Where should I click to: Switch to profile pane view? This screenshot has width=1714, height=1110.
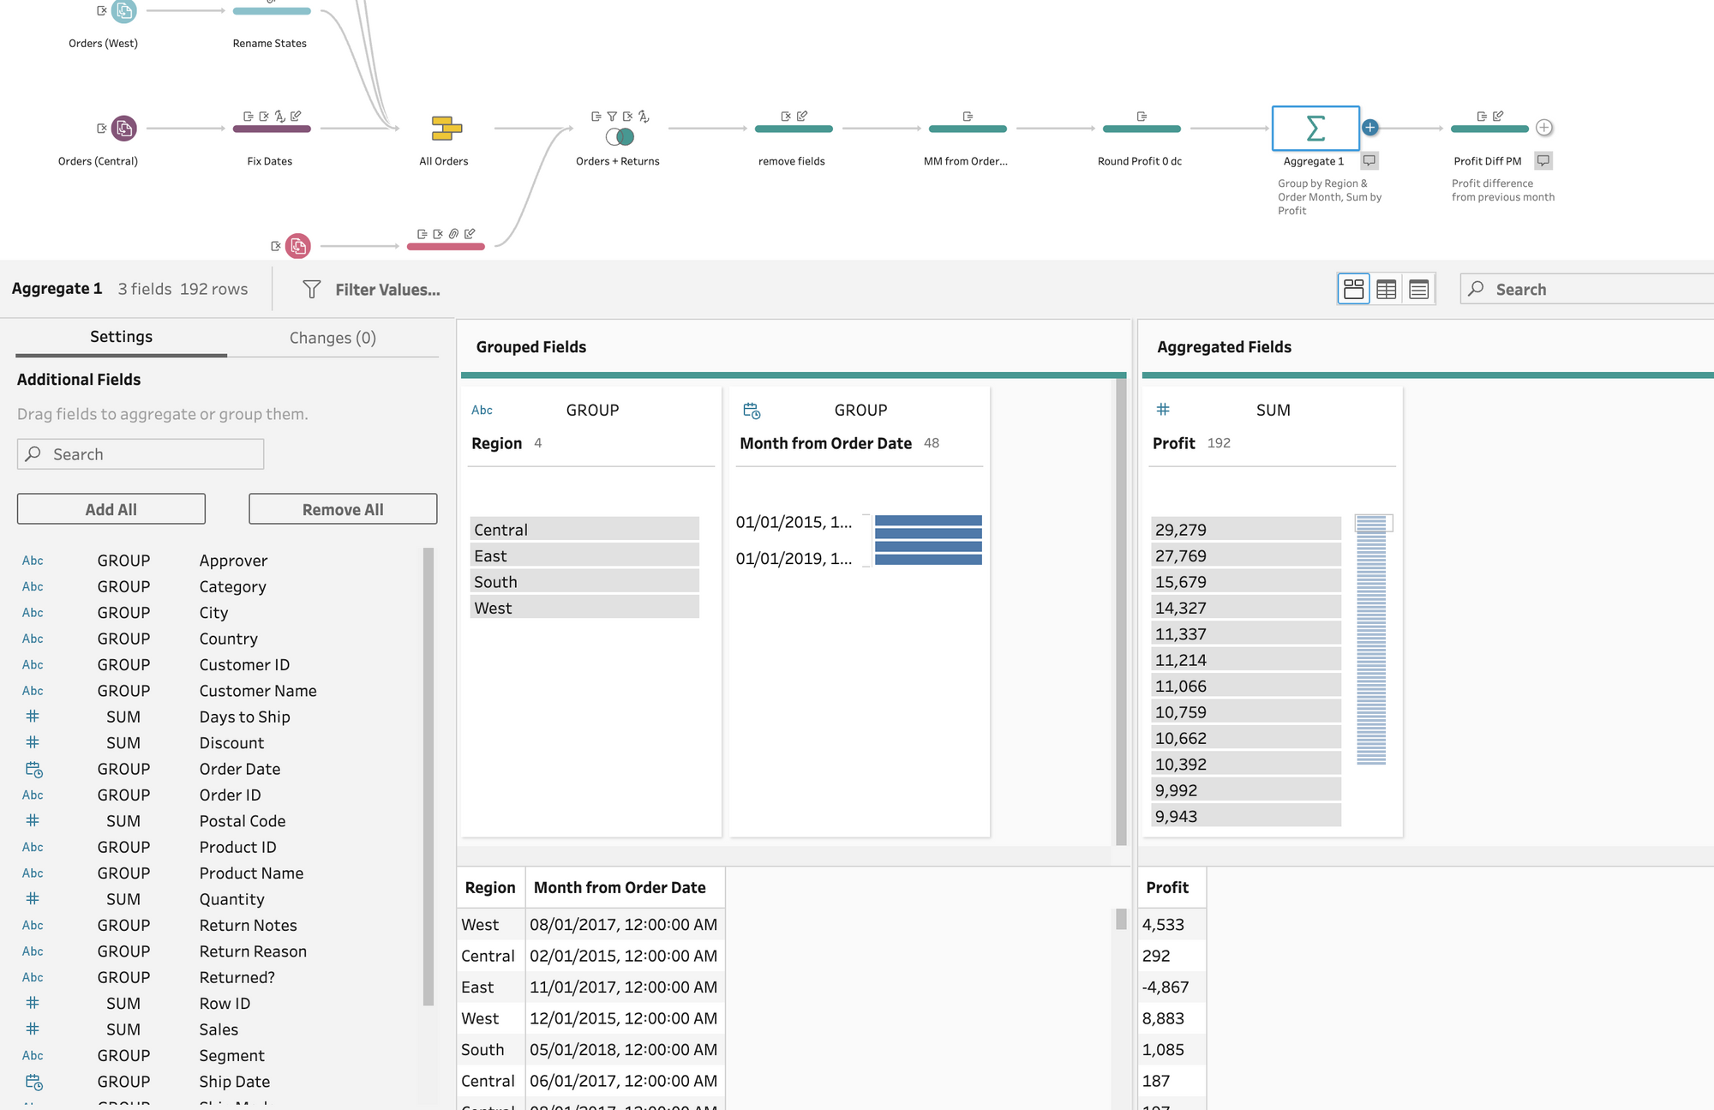point(1353,290)
